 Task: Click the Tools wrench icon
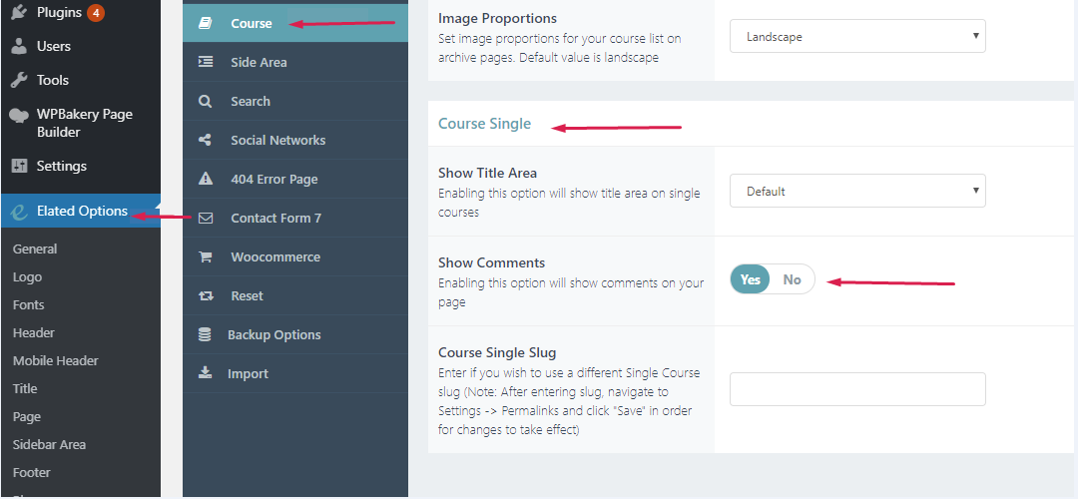click(x=19, y=80)
